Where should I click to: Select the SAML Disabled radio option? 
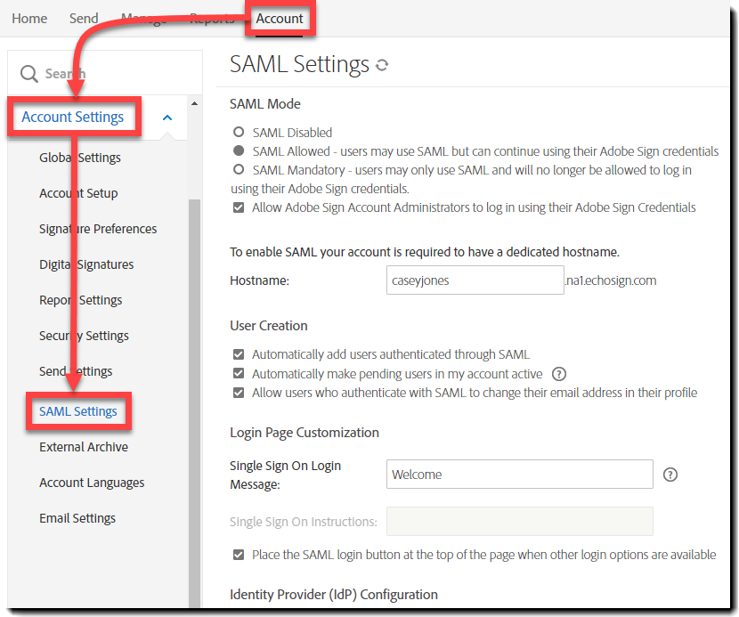[x=239, y=133]
